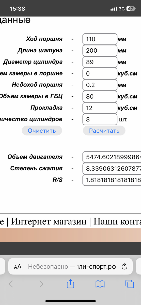
Task: Open the Интернет магазин link
Action: pos(49,222)
